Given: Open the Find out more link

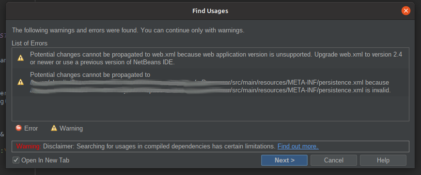Looking at the screenshot, I should point(298,146).
